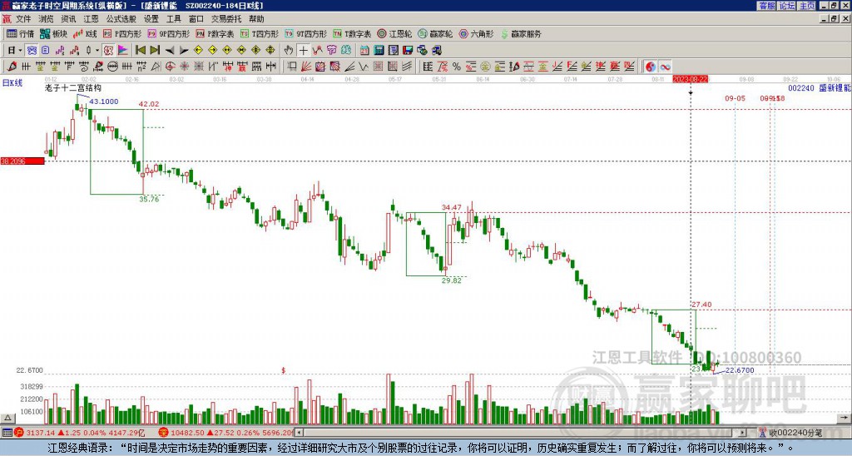Click the bottom chart scroll right arrow
This screenshot has height=456, width=852.
pyautogui.click(x=844, y=418)
